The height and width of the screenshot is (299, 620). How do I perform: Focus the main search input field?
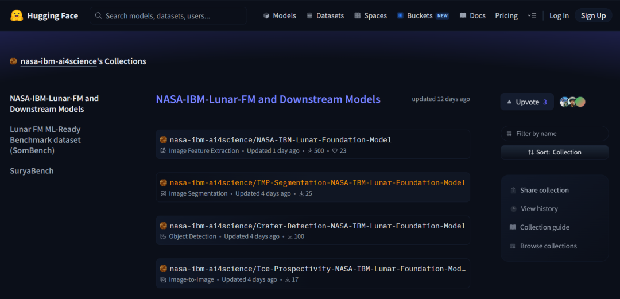coord(168,16)
